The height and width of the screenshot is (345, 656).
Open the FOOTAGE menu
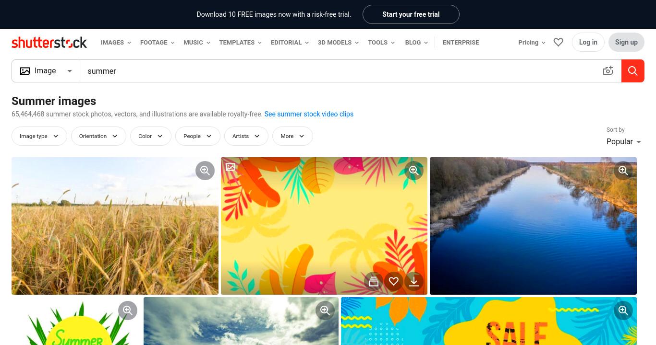pos(157,42)
